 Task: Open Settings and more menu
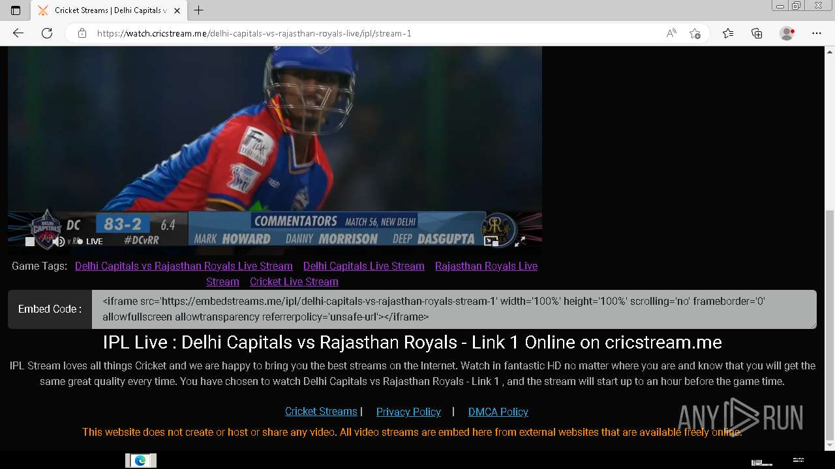click(817, 33)
